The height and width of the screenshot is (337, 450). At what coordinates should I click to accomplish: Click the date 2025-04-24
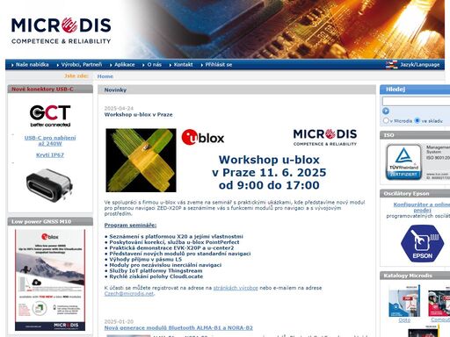[119, 108]
